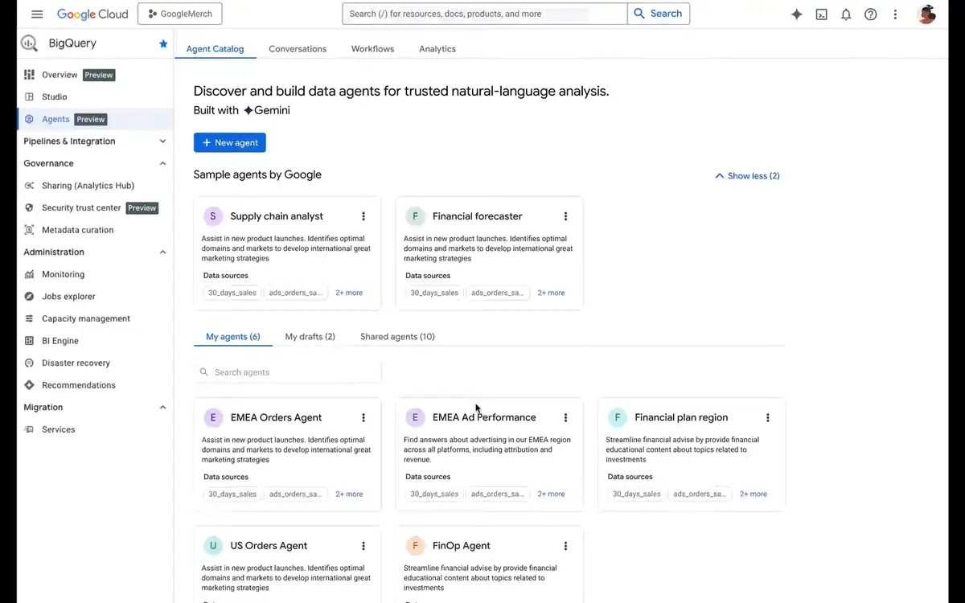Create a New agent
The height and width of the screenshot is (603, 965).
[230, 142]
